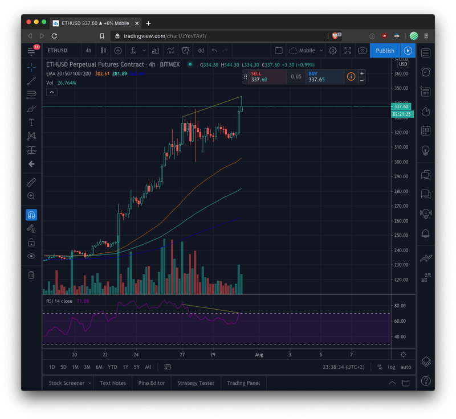456x419 pixels.
Task: Expand the indicators dropdown arrow
Action: click(x=144, y=51)
